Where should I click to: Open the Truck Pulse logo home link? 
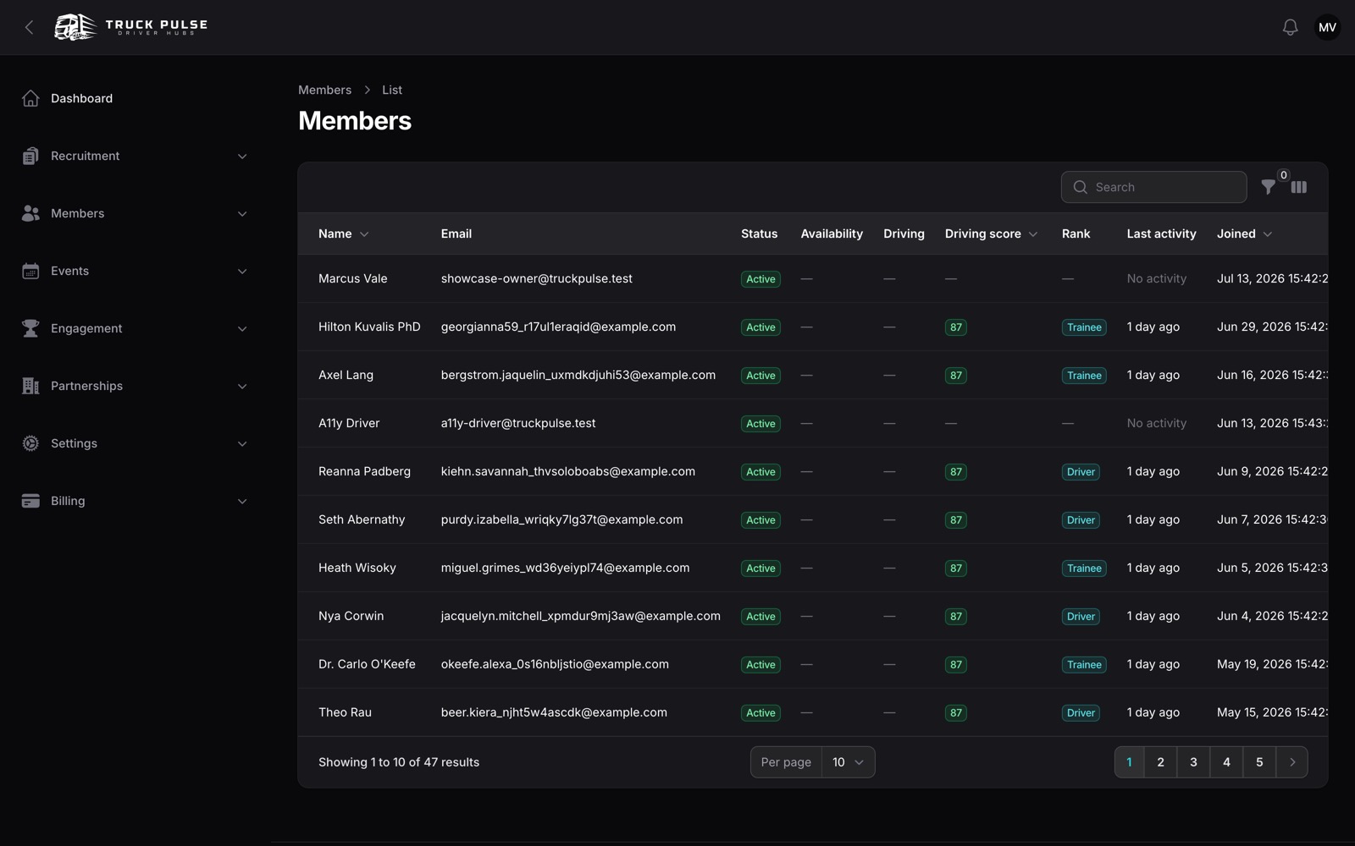pyautogui.click(x=131, y=27)
